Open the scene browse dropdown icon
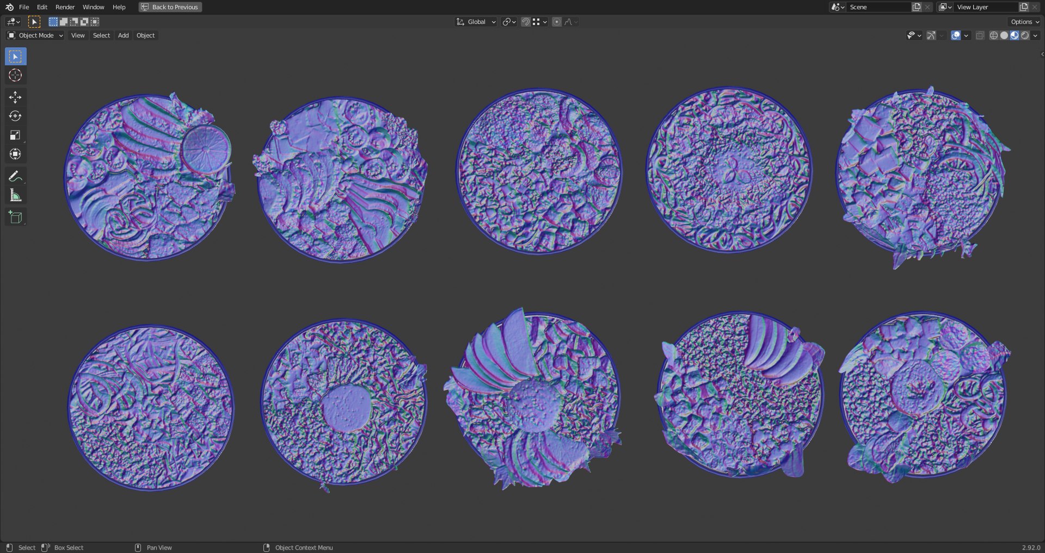The width and height of the screenshot is (1045, 553). point(838,7)
